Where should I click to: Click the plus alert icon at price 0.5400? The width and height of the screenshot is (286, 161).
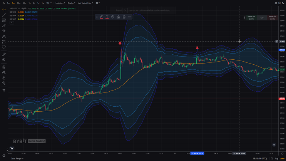pyautogui.click(x=277, y=42)
